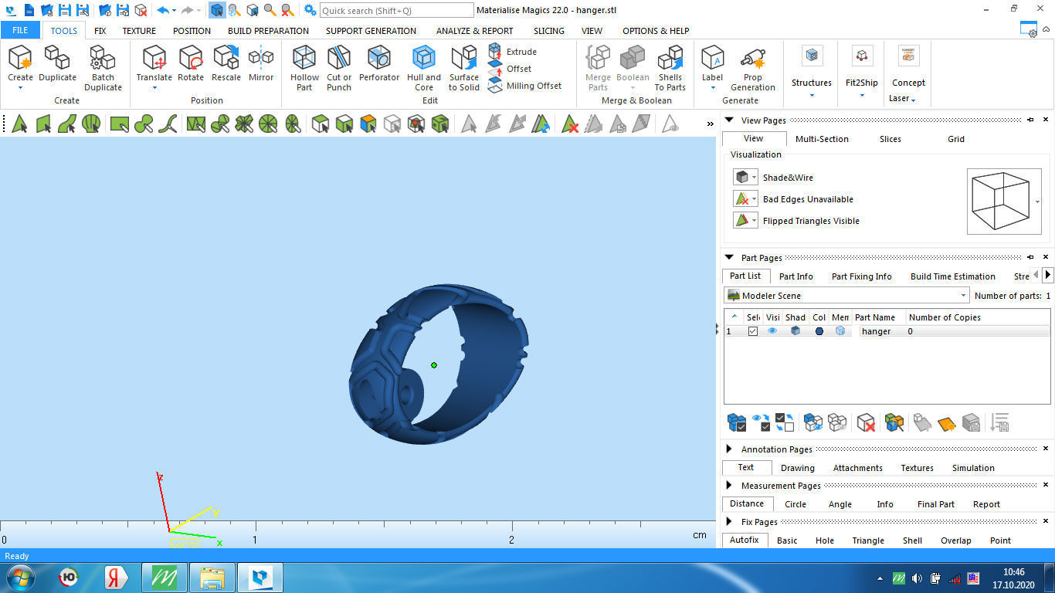Screen dimensions: 1055x593
Task: Expand the Measurement Pages panel
Action: point(729,485)
